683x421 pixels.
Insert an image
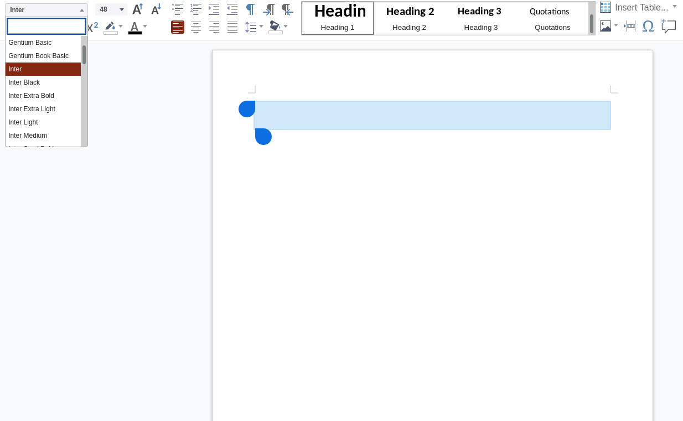605,25
